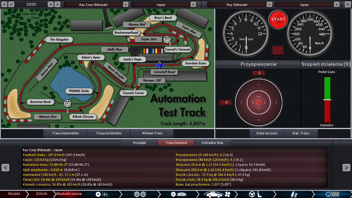Open the suspension spring section
352x198 pixels.
294,194
